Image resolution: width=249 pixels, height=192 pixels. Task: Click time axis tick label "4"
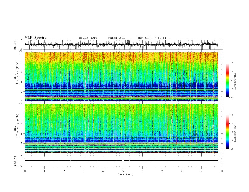tap(103, 171)
